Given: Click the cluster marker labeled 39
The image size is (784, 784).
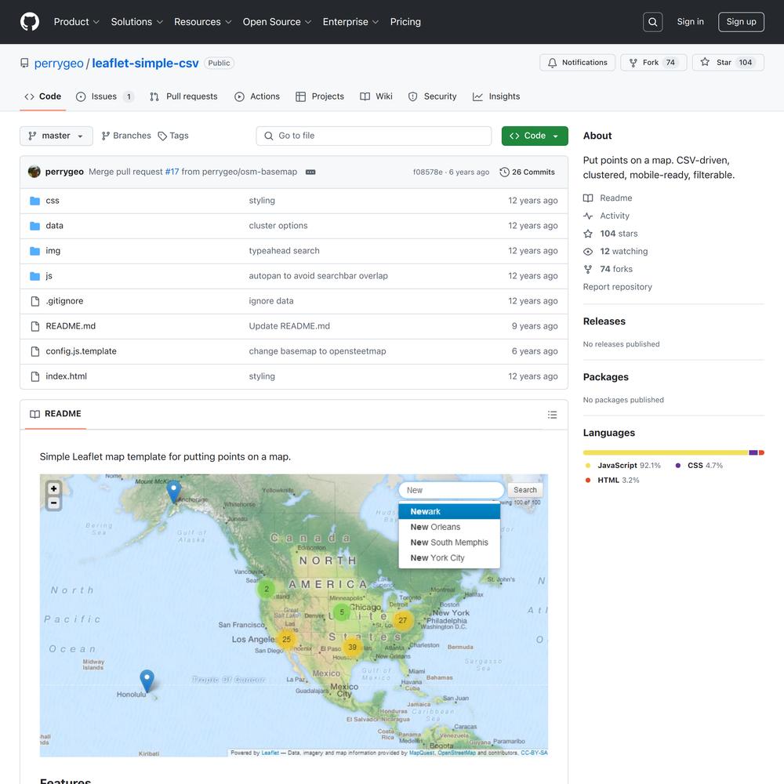Looking at the screenshot, I should 353,648.
